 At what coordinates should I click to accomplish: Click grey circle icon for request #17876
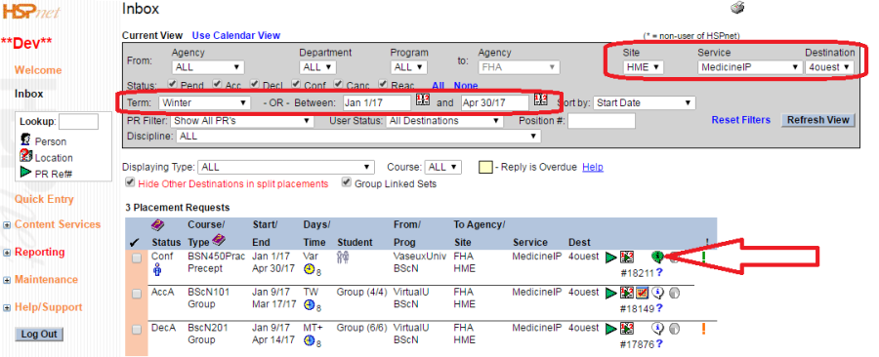[x=674, y=329]
